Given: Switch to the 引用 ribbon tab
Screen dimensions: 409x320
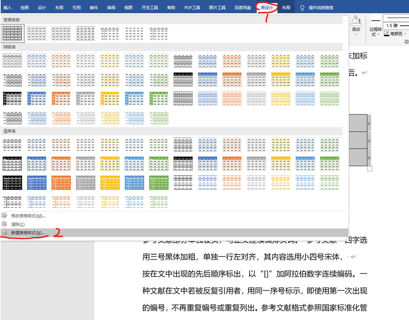Looking at the screenshot, I should 76,7.
